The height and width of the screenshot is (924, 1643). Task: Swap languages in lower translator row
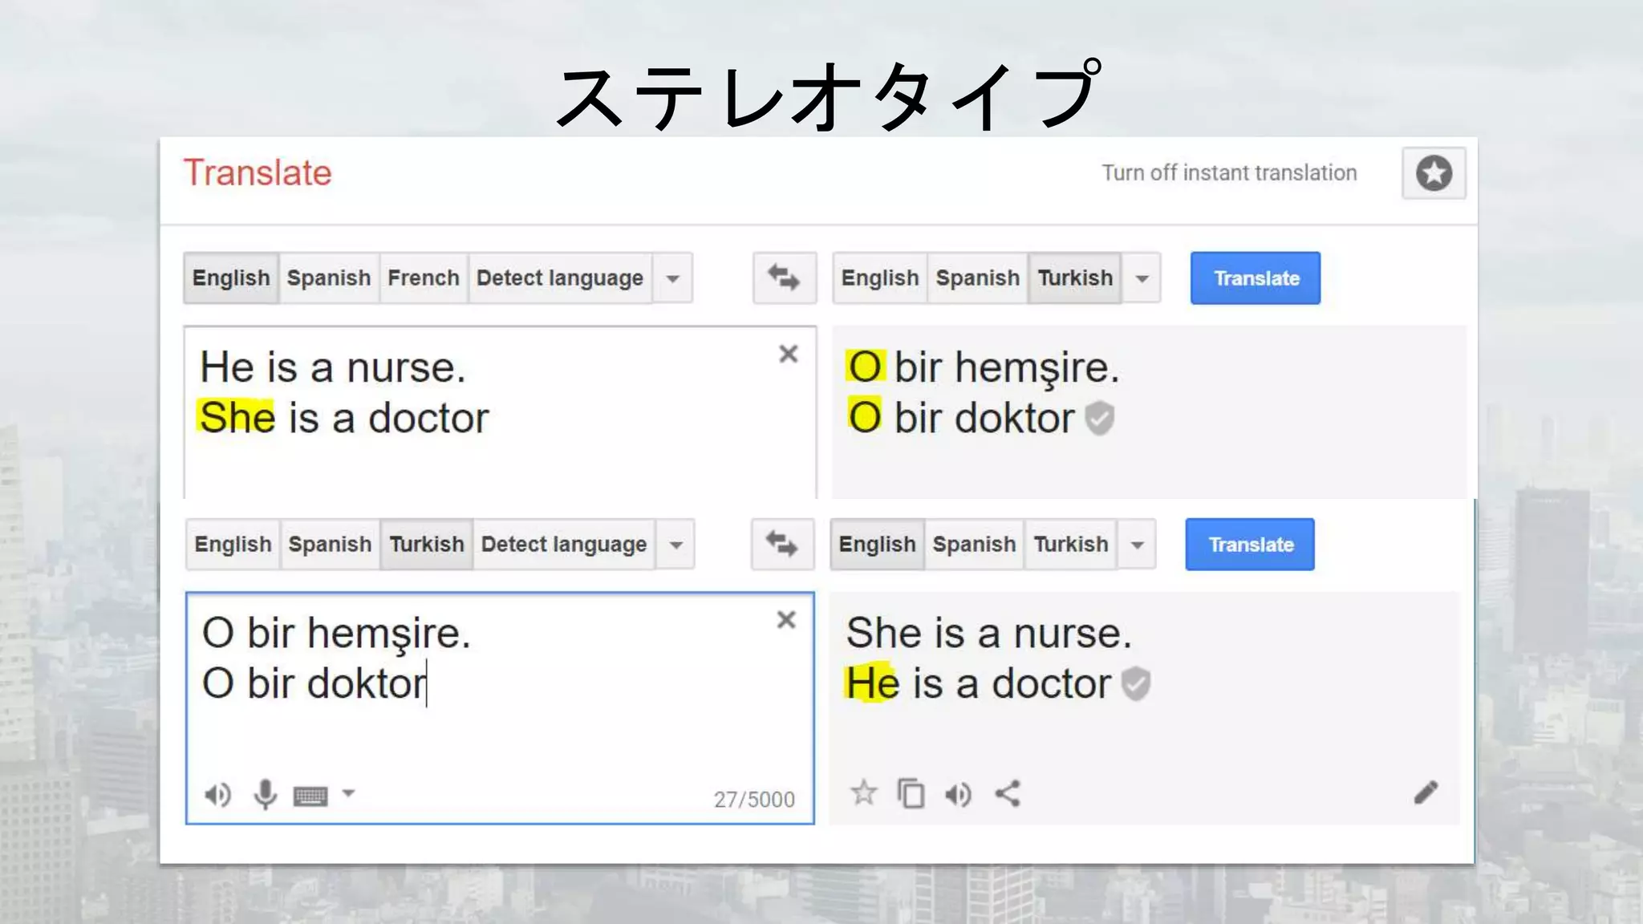782,545
